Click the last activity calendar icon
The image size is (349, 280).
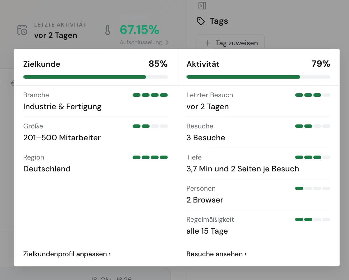[x=22, y=30]
